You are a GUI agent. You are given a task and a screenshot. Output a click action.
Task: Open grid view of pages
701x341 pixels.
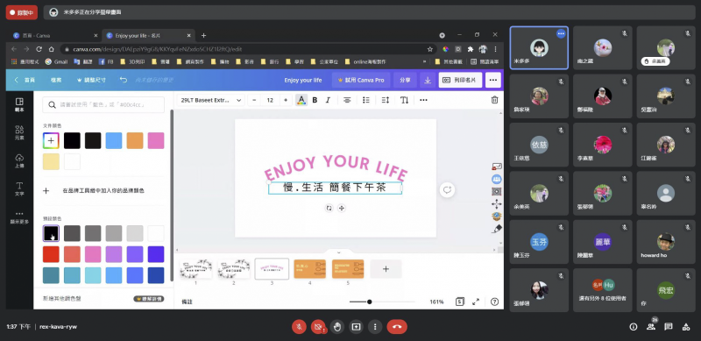coord(460,302)
